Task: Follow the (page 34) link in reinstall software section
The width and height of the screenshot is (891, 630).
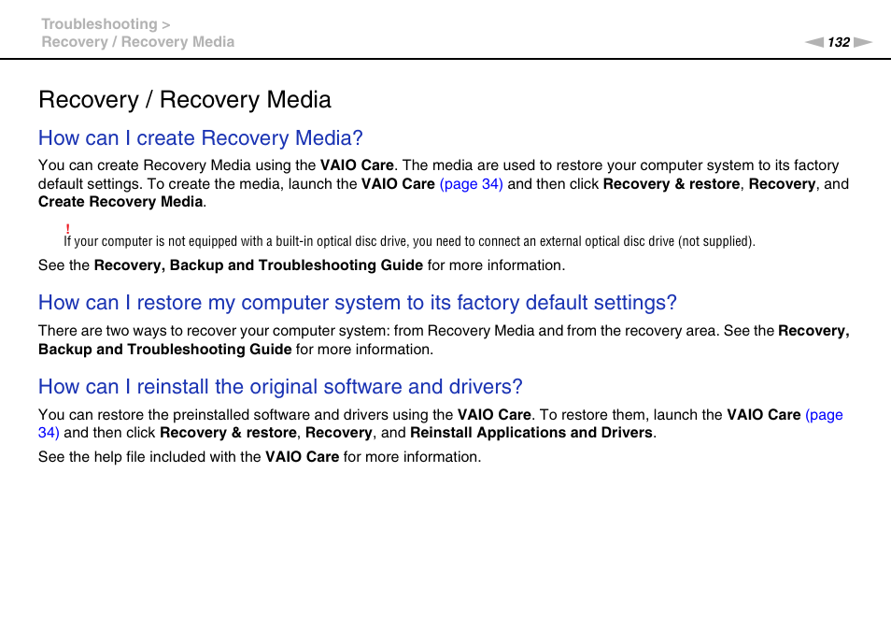Action: tap(824, 414)
